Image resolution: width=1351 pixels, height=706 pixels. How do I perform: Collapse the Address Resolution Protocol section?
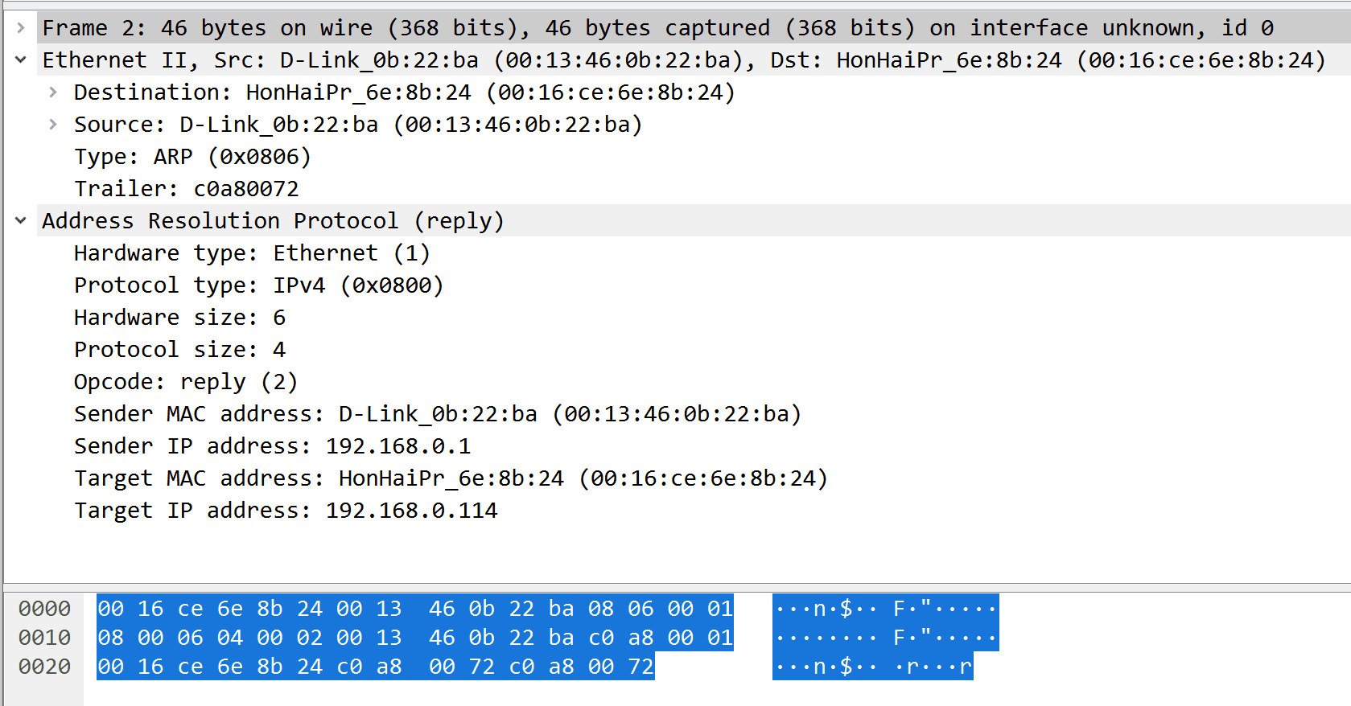coord(21,221)
